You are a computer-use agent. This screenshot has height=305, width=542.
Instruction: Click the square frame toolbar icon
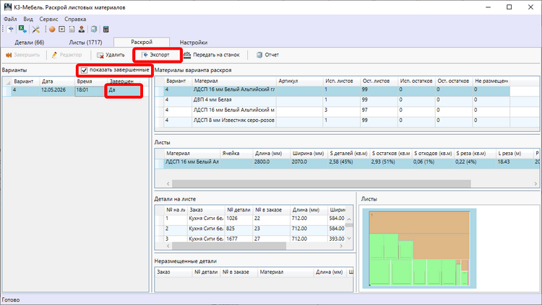(x=62, y=30)
